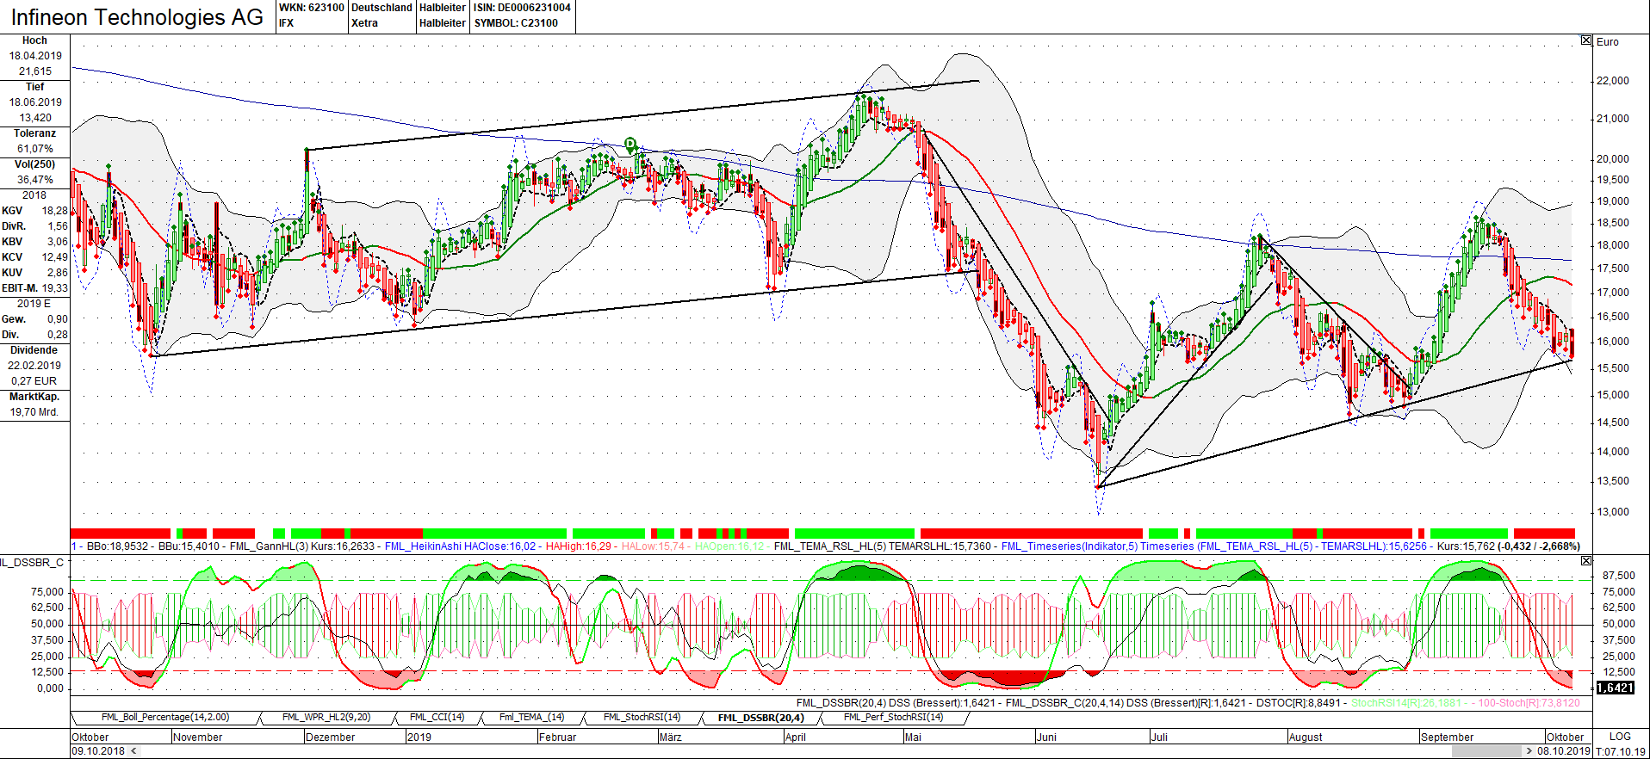Click the April label on time axis

[796, 737]
